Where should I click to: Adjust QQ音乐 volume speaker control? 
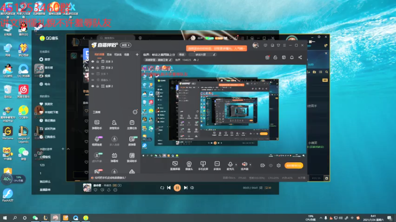click(192, 188)
